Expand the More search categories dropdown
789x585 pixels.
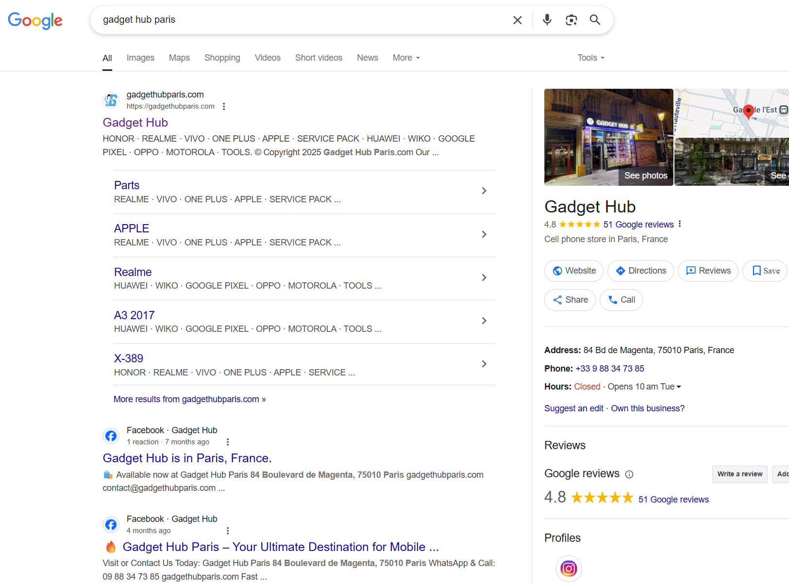[x=406, y=58]
